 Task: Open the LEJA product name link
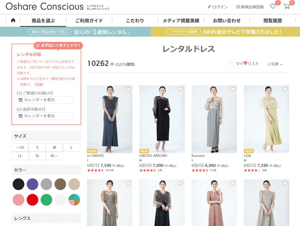click(x=247, y=156)
